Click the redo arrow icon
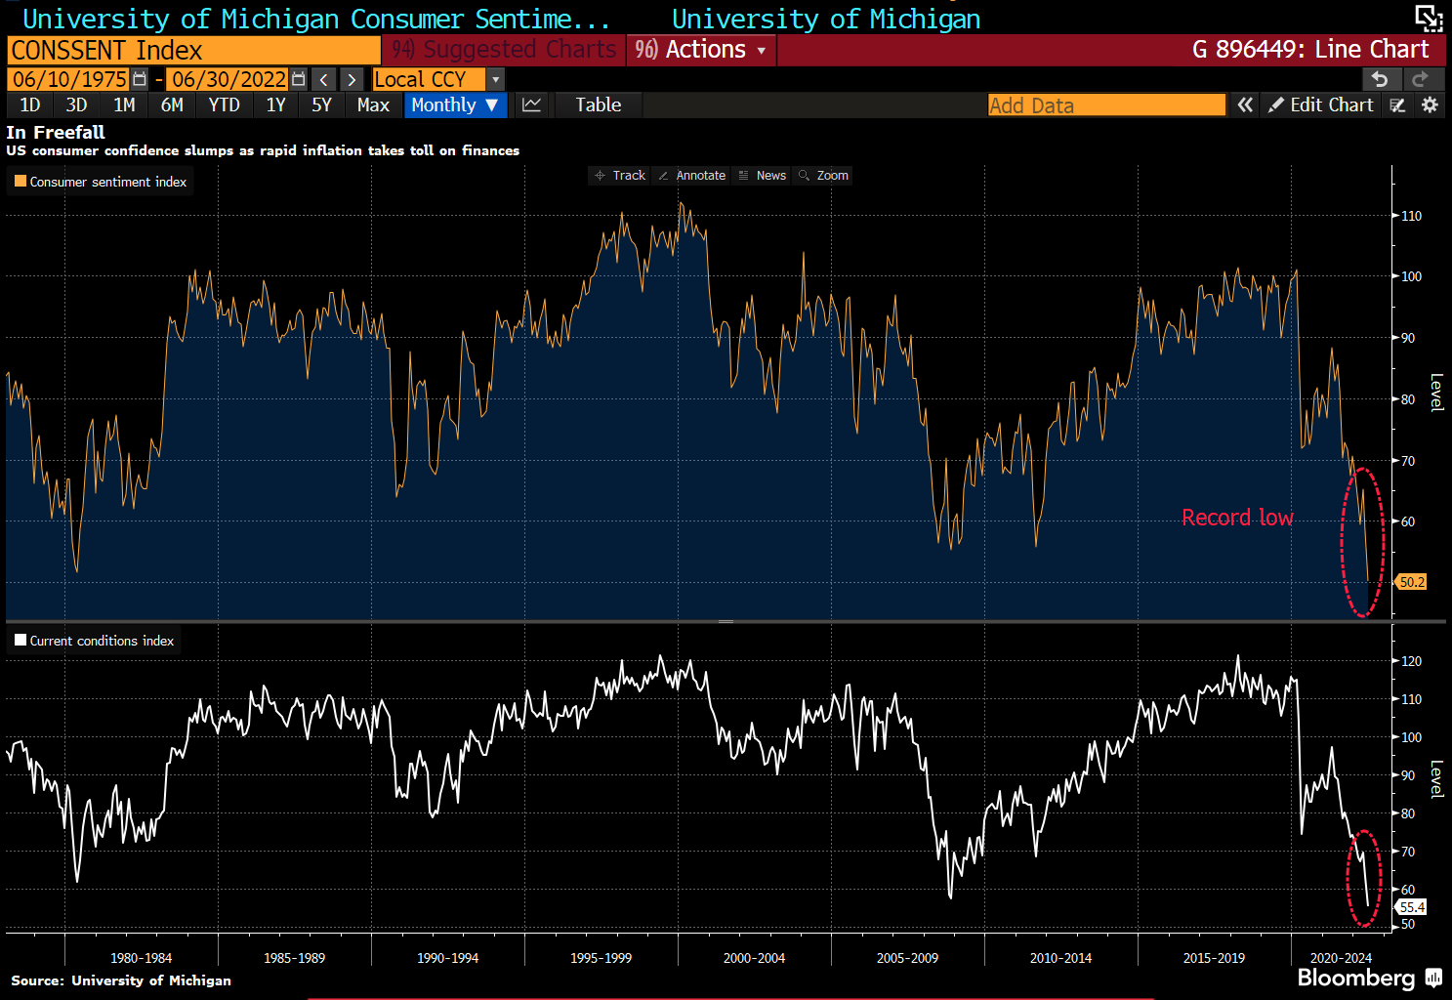This screenshot has width=1452, height=1000. click(1421, 79)
